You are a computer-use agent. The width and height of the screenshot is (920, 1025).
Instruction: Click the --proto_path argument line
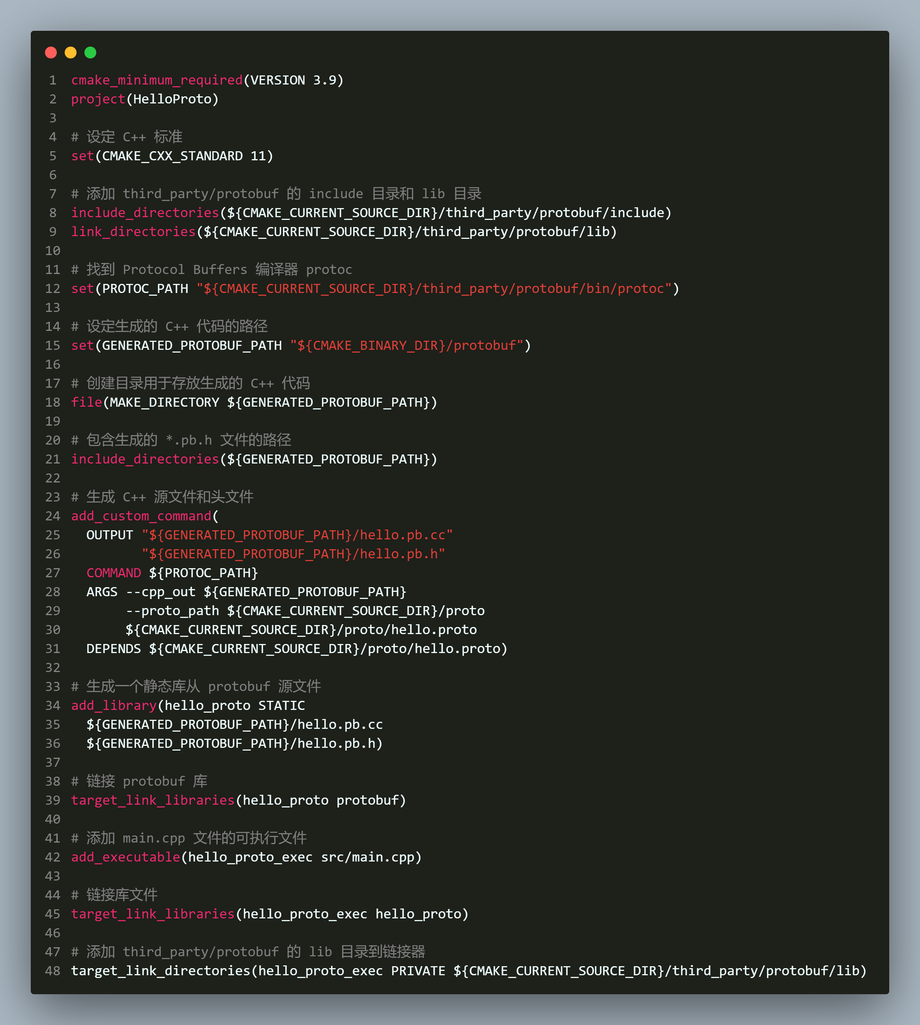305,611
